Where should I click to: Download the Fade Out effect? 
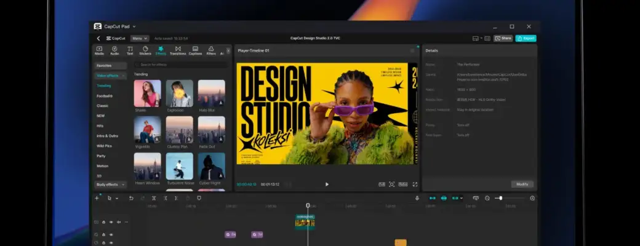[x=221, y=139]
